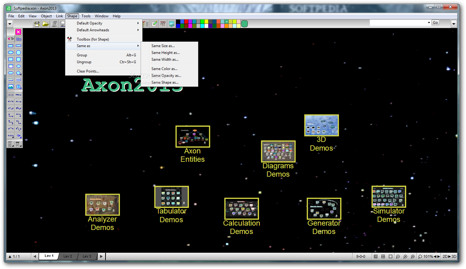Switch to the Lev 2 tab

click(x=68, y=256)
